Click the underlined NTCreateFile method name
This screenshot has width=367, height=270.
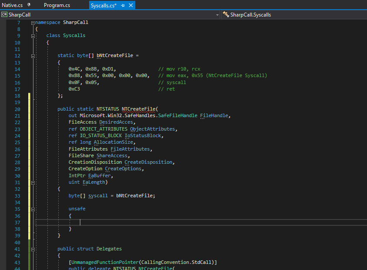click(139, 109)
